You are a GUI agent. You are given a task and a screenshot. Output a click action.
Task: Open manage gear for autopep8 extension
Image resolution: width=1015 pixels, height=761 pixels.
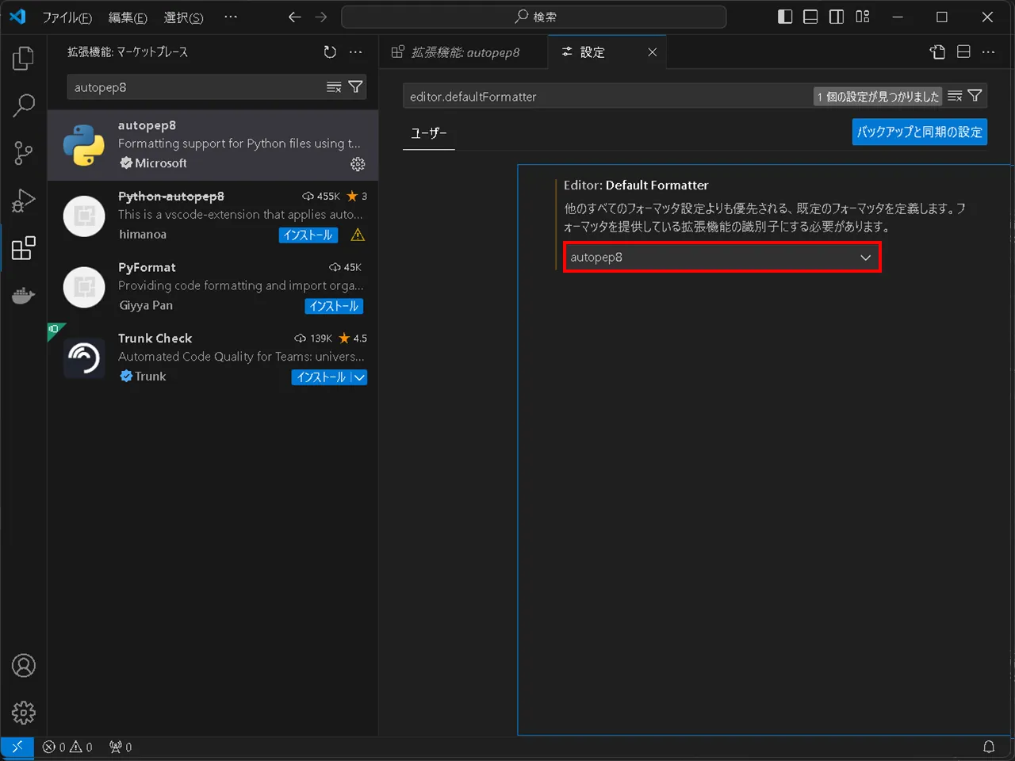pos(358,164)
